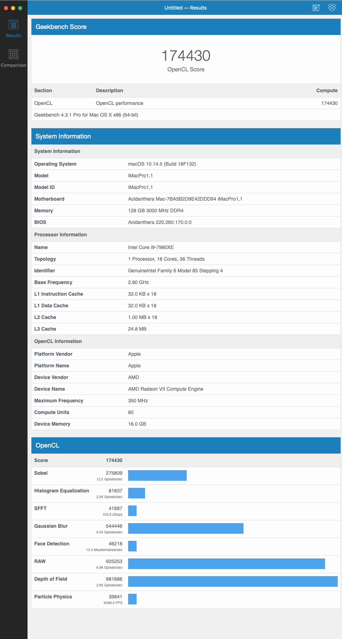The image size is (342, 639).
Task: Click the Histogram Equalization row label
Action: click(x=62, y=491)
